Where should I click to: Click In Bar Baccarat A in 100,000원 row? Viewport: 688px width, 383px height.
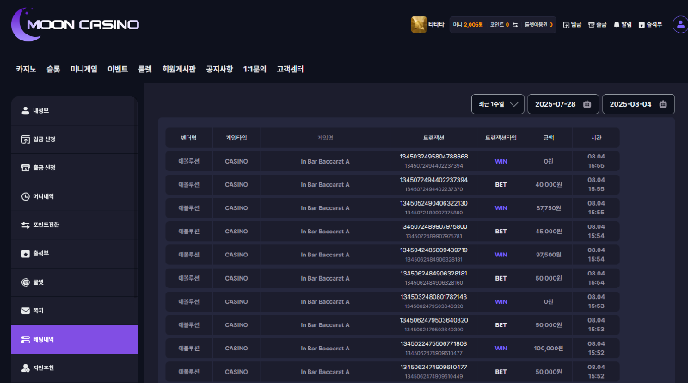tap(325, 349)
